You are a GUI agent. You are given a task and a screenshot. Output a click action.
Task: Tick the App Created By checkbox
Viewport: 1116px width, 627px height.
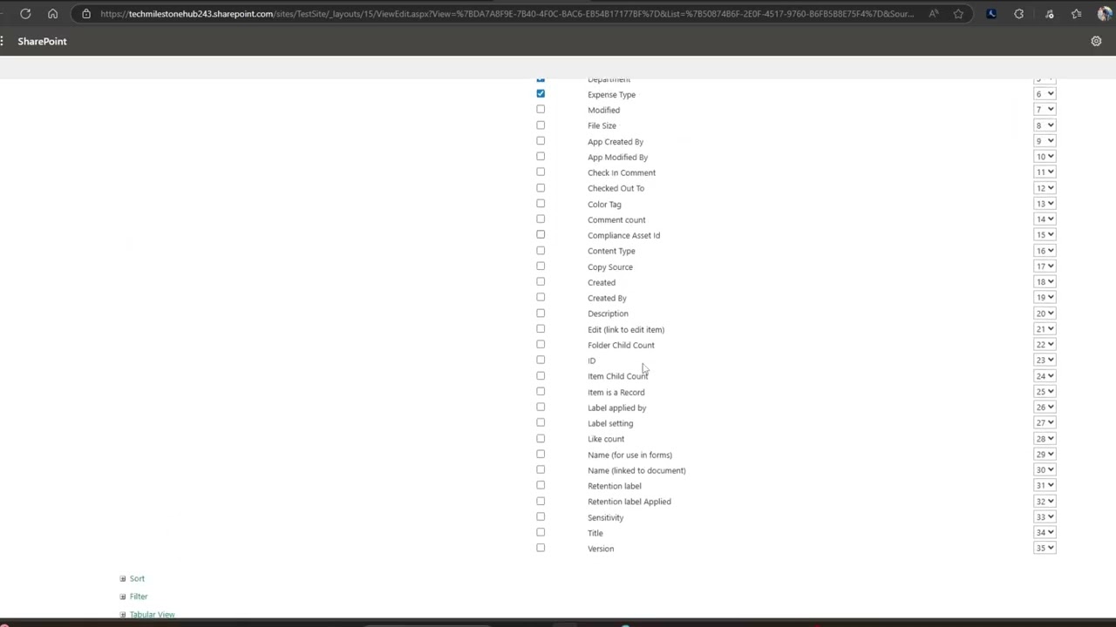pos(541,141)
